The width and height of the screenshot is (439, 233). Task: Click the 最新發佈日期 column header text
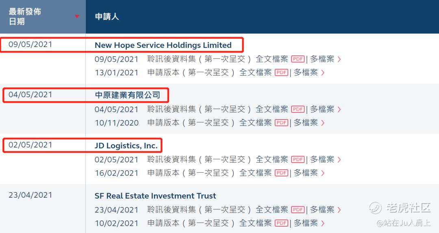click(x=25, y=17)
